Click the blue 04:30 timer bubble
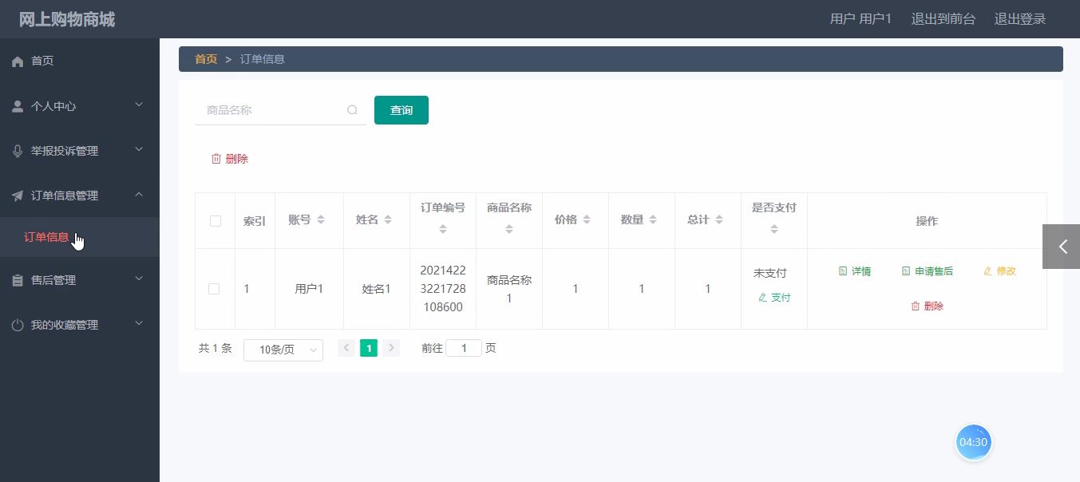The image size is (1080, 482). [973, 442]
